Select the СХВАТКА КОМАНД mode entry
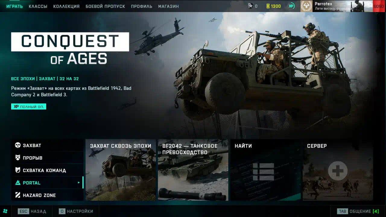The width and height of the screenshot is (386, 217). pos(47,170)
